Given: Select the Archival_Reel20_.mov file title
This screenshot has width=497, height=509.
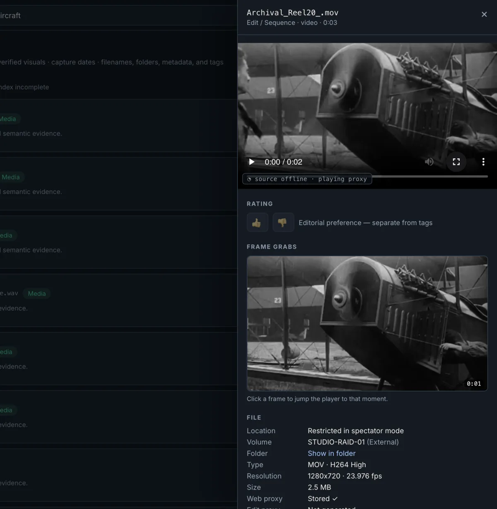Looking at the screenshot, I should click(292, 12).
